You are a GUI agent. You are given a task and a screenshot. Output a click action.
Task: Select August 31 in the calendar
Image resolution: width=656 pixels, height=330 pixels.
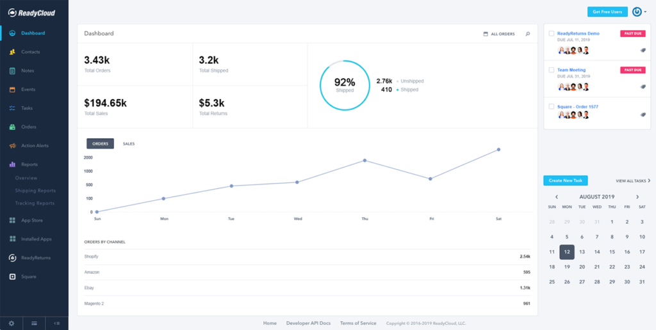click(642, 282)
